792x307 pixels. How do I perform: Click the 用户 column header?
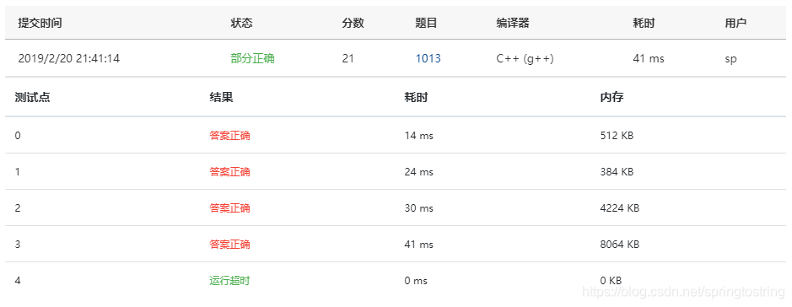tap(735, 23)
